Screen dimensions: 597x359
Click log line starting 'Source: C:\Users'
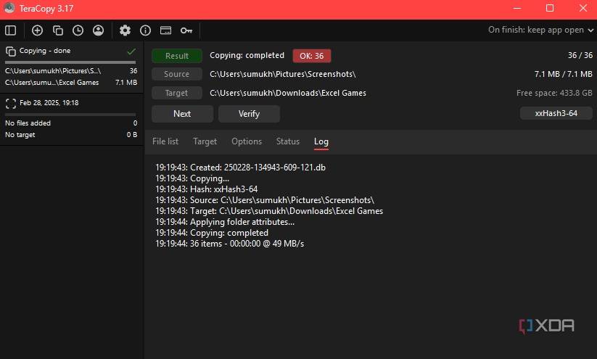265,200
